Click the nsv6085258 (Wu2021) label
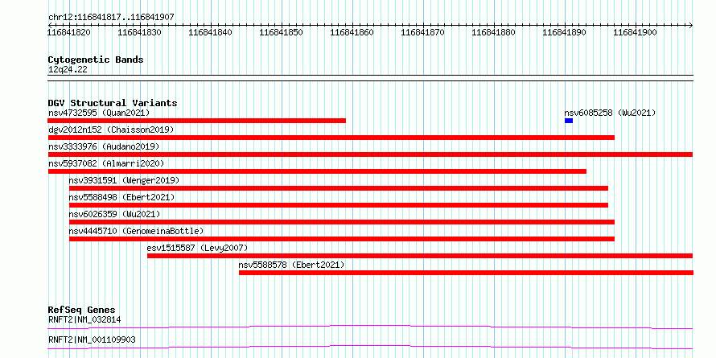The width and height of the screenshot is (716, 358). click(x=610, y=113)
